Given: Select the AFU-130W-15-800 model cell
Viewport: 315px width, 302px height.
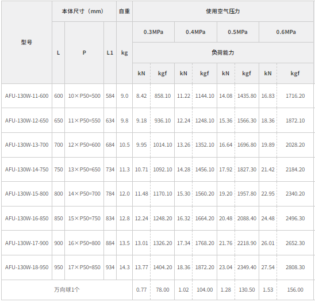Looking at the screenshot, I should [26, 194].
